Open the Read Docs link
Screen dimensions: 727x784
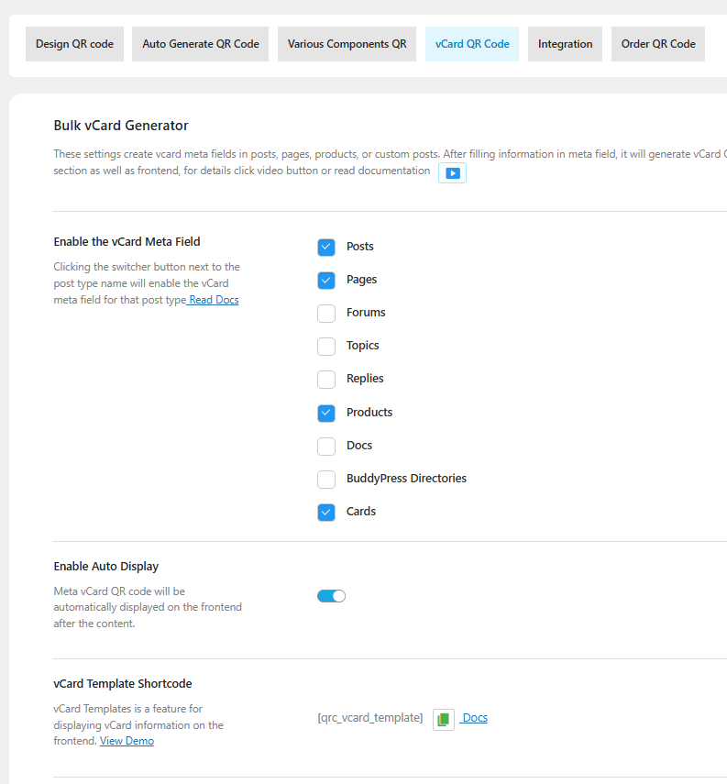click(x=214, y=300)
